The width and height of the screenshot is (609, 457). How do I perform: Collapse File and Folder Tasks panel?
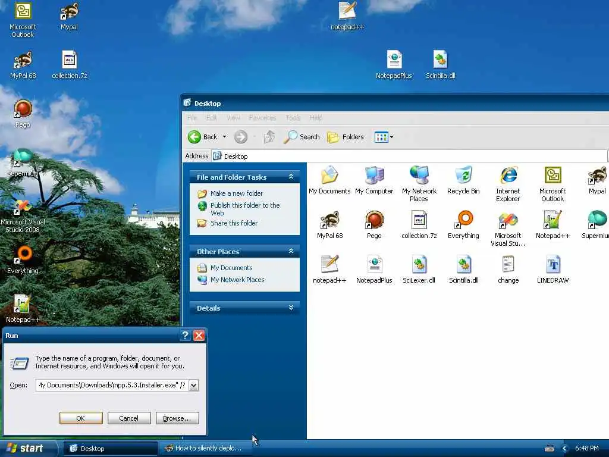(x=291, y=177)
